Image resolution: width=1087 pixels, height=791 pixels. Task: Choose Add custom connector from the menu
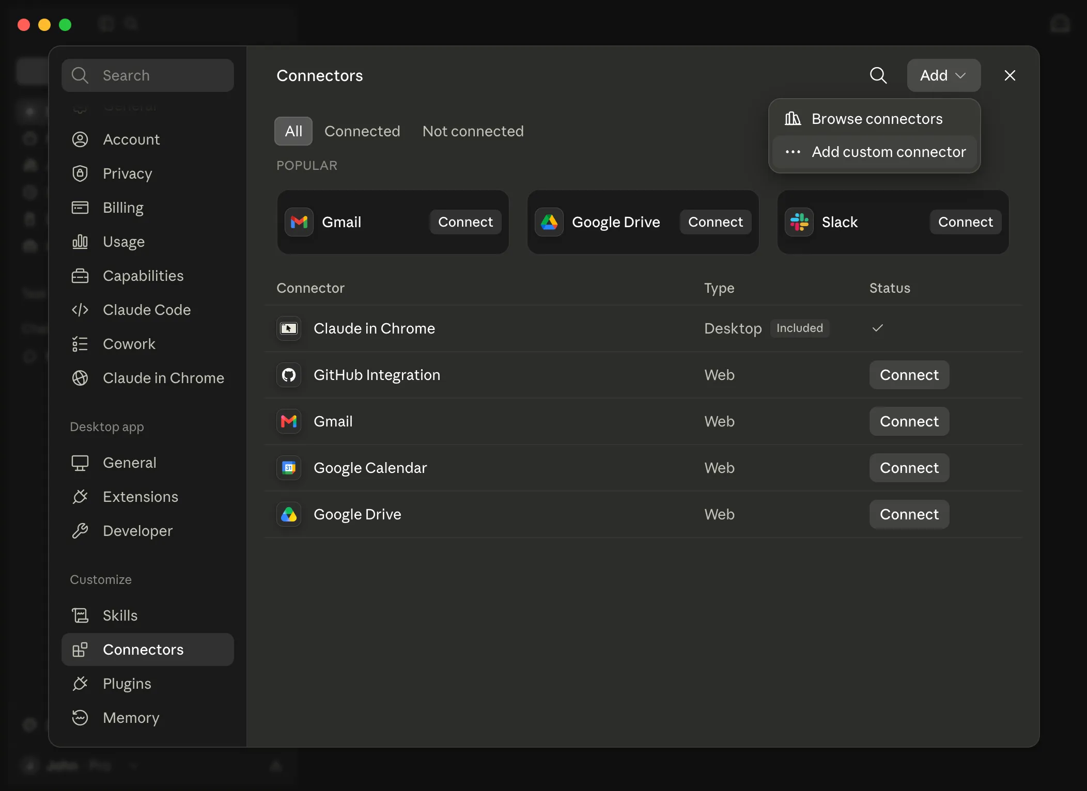point(874,152)
